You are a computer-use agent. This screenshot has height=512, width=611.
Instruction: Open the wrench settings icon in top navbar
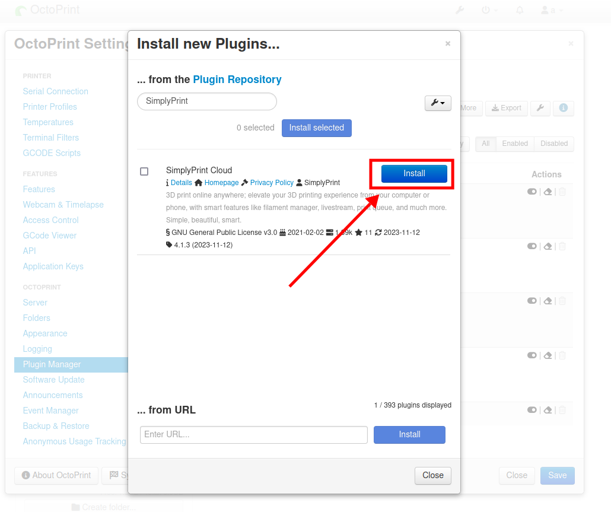tap(460, 10)
